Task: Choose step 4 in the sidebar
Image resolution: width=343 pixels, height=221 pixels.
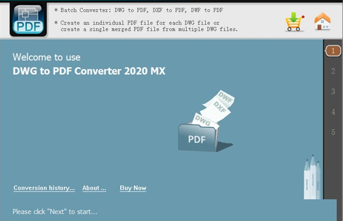Action: (333, 112)
